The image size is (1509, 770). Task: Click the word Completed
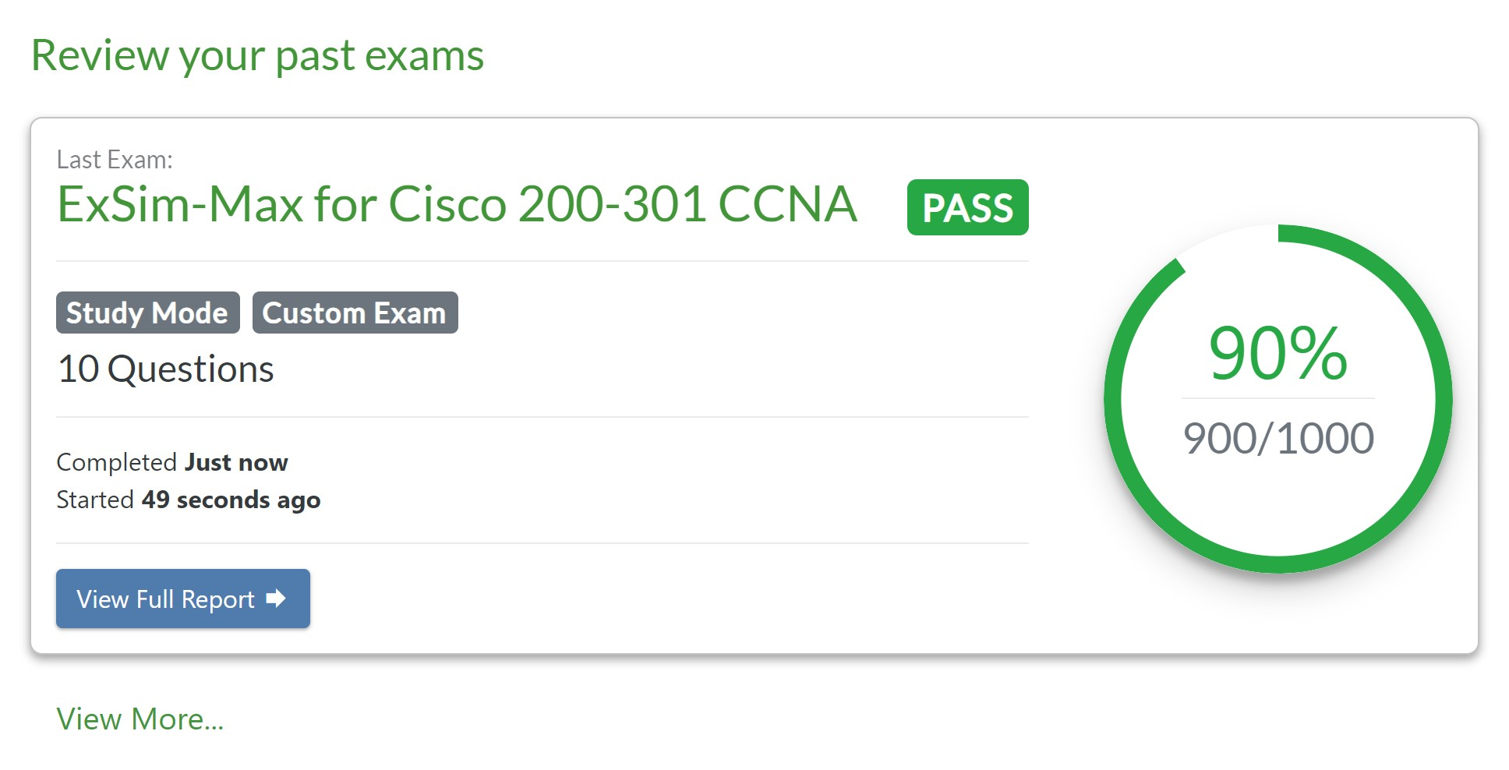click(x=117, y=462)
